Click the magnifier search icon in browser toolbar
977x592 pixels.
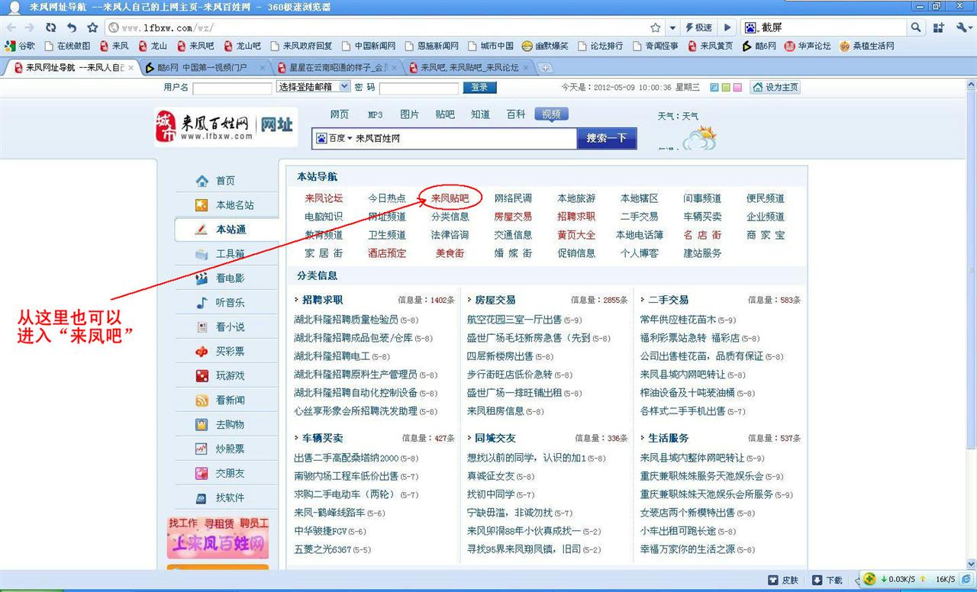[917, 27]
